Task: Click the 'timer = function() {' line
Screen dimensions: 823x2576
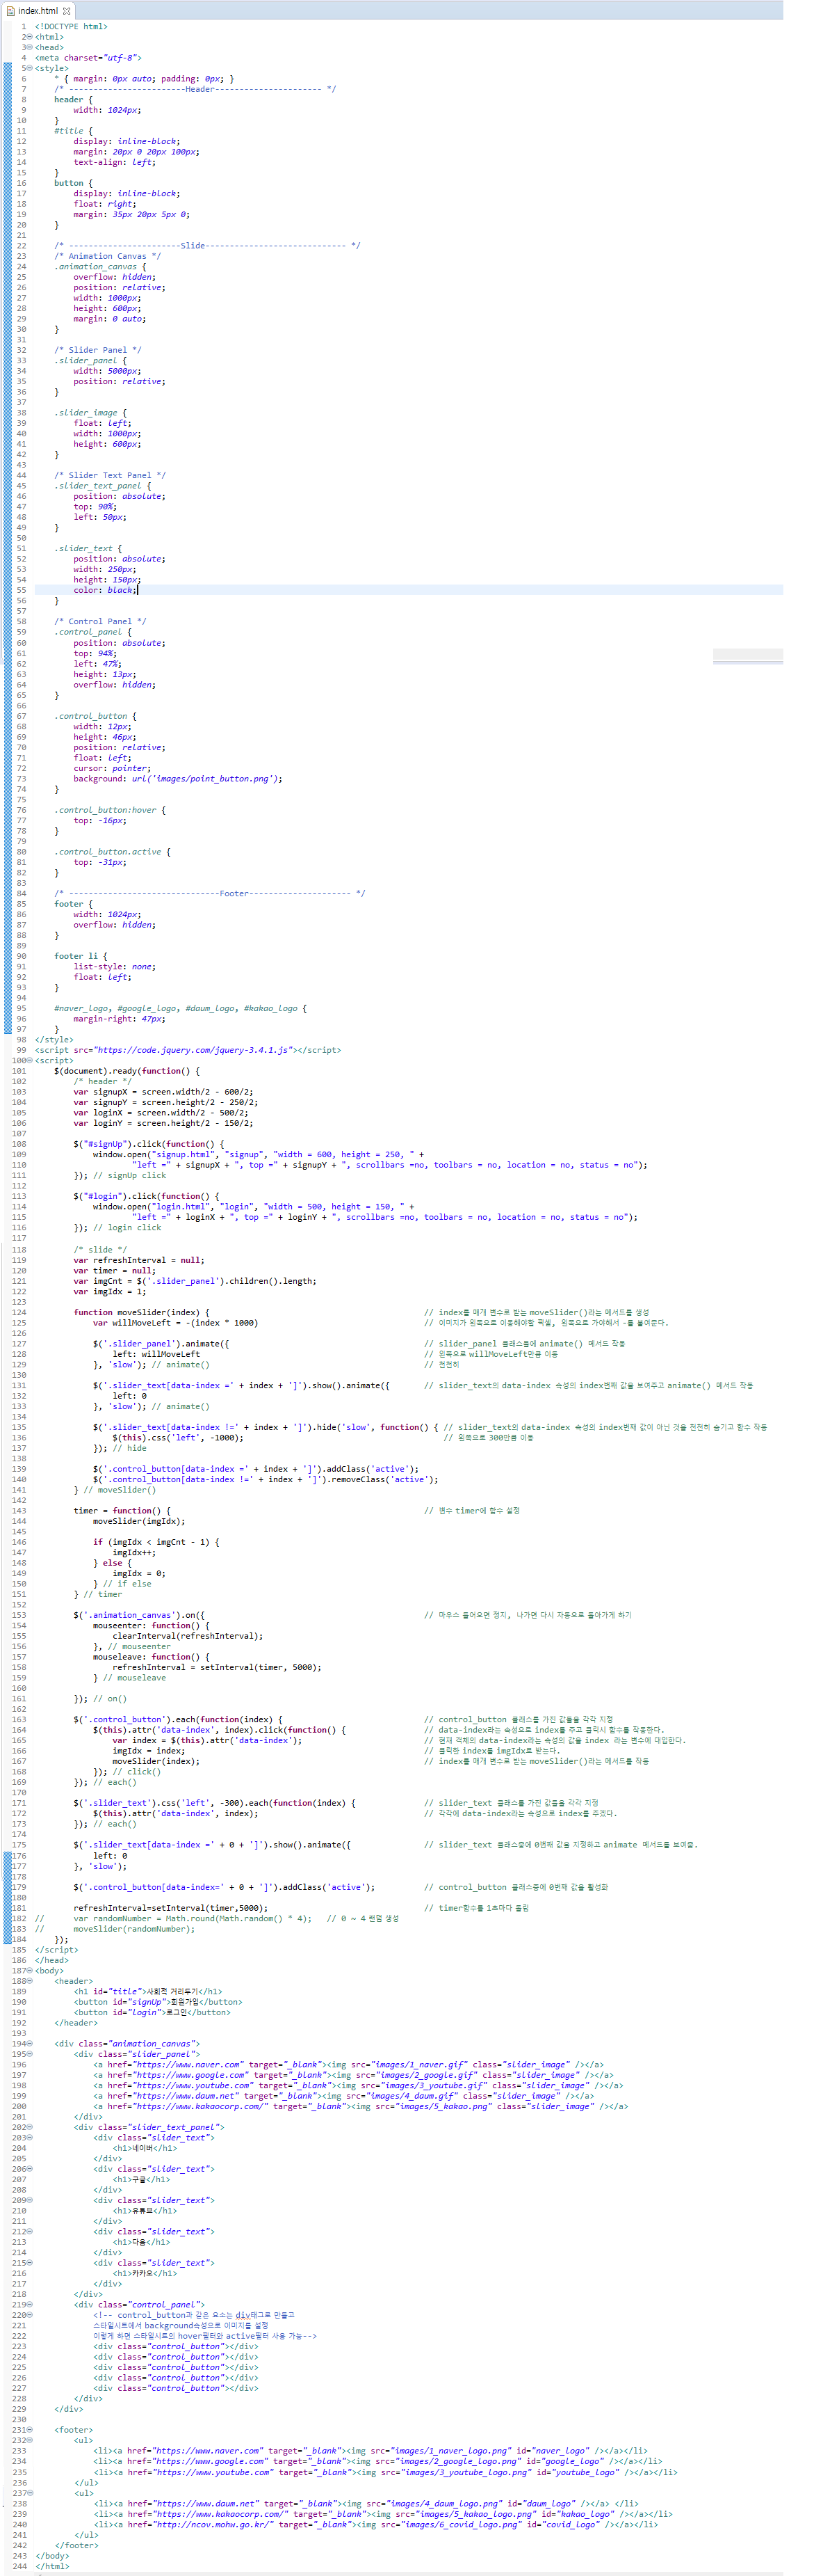Action: tap(122, 1511)
